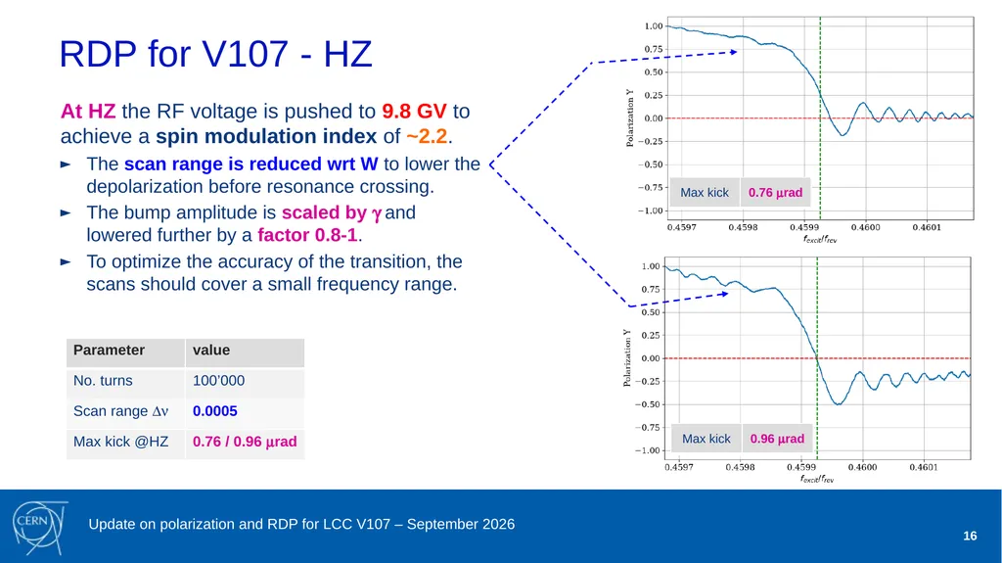Click the '9.8 GV' voltage value
The image size is (1002, 563).
point(414,112)
